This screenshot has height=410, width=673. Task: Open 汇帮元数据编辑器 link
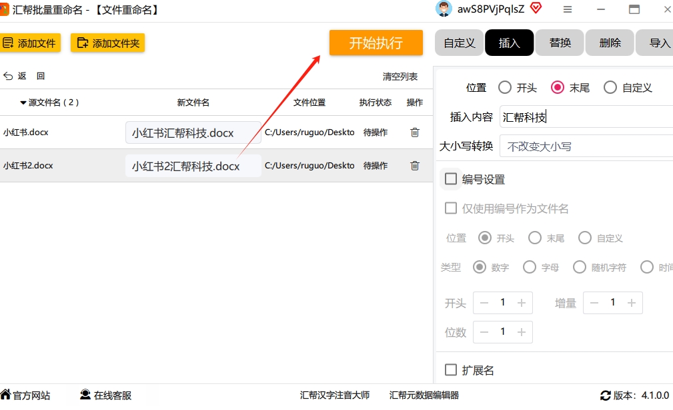[424, 395]
